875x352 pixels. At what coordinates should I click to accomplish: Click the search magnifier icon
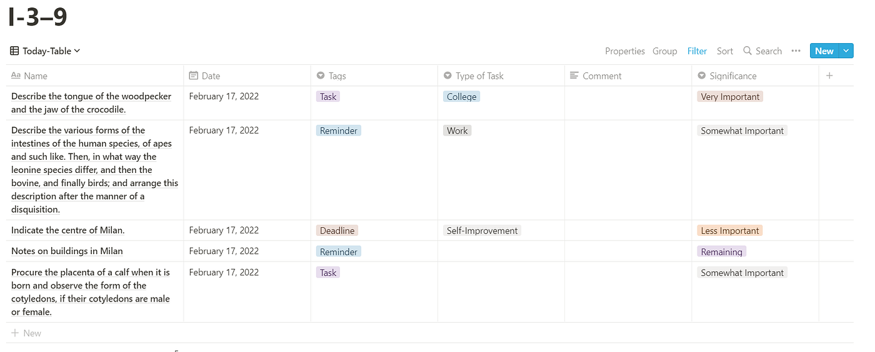click(x=747, y=51)
